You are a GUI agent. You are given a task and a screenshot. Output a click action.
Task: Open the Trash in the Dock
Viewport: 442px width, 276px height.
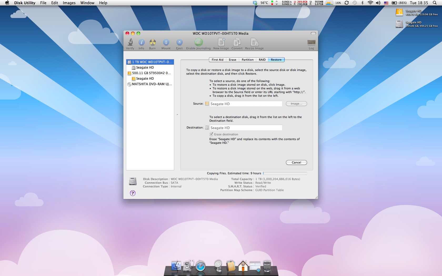click(x=267, y=266)
